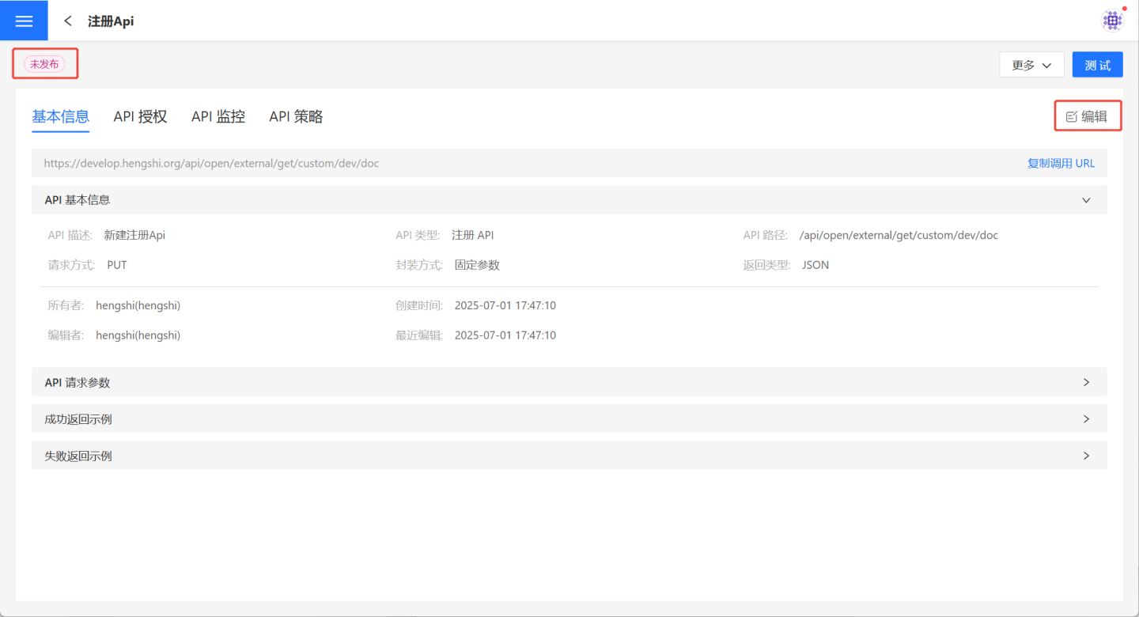This screenshot has height=617, width=1139.
Task: Switch to the 基本信息 tab
Action: [60, 117]
